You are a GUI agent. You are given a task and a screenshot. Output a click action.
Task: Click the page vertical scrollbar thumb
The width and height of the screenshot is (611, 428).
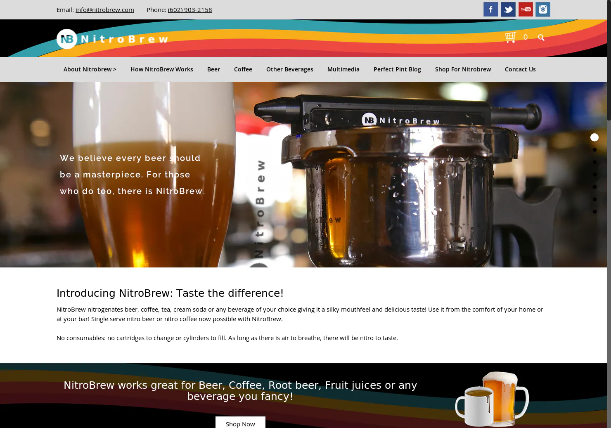coord(609,60)
